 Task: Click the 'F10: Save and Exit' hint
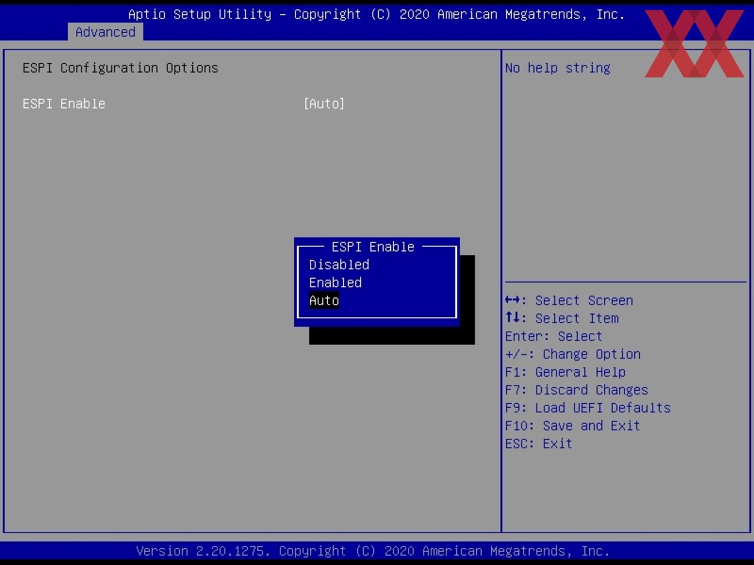(x=572, y=425)
